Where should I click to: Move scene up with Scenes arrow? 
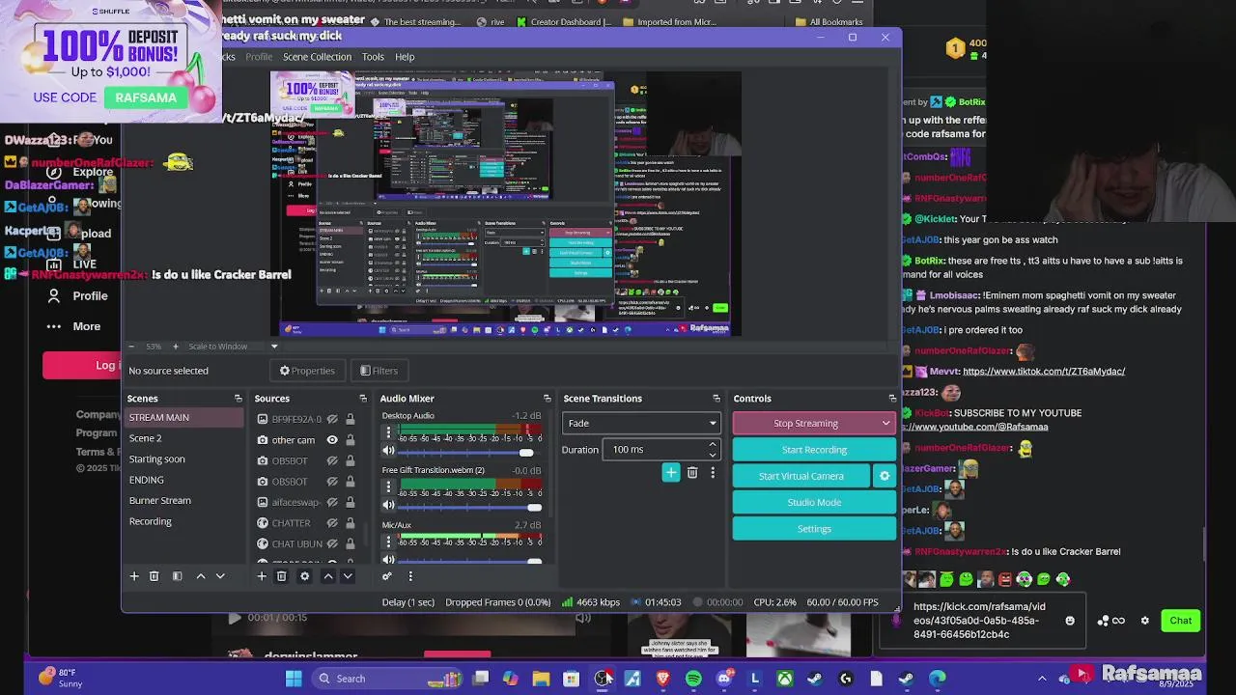(x=201, y=576)
